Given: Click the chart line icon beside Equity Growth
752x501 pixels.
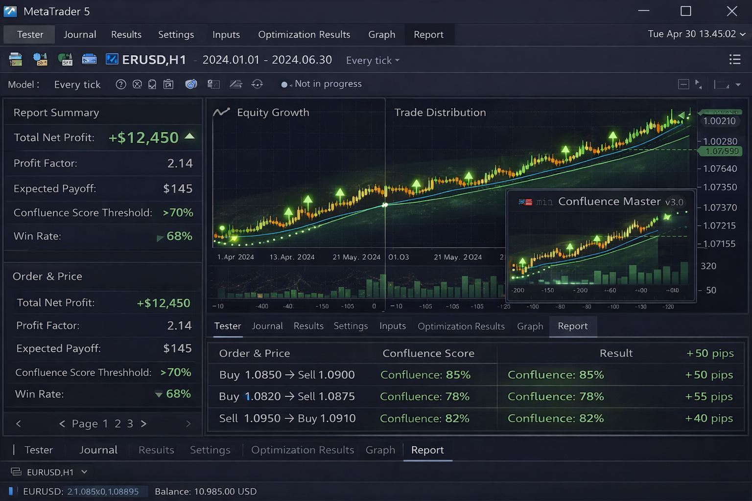Looking at the screenshot, I should [x=221, y=112].
